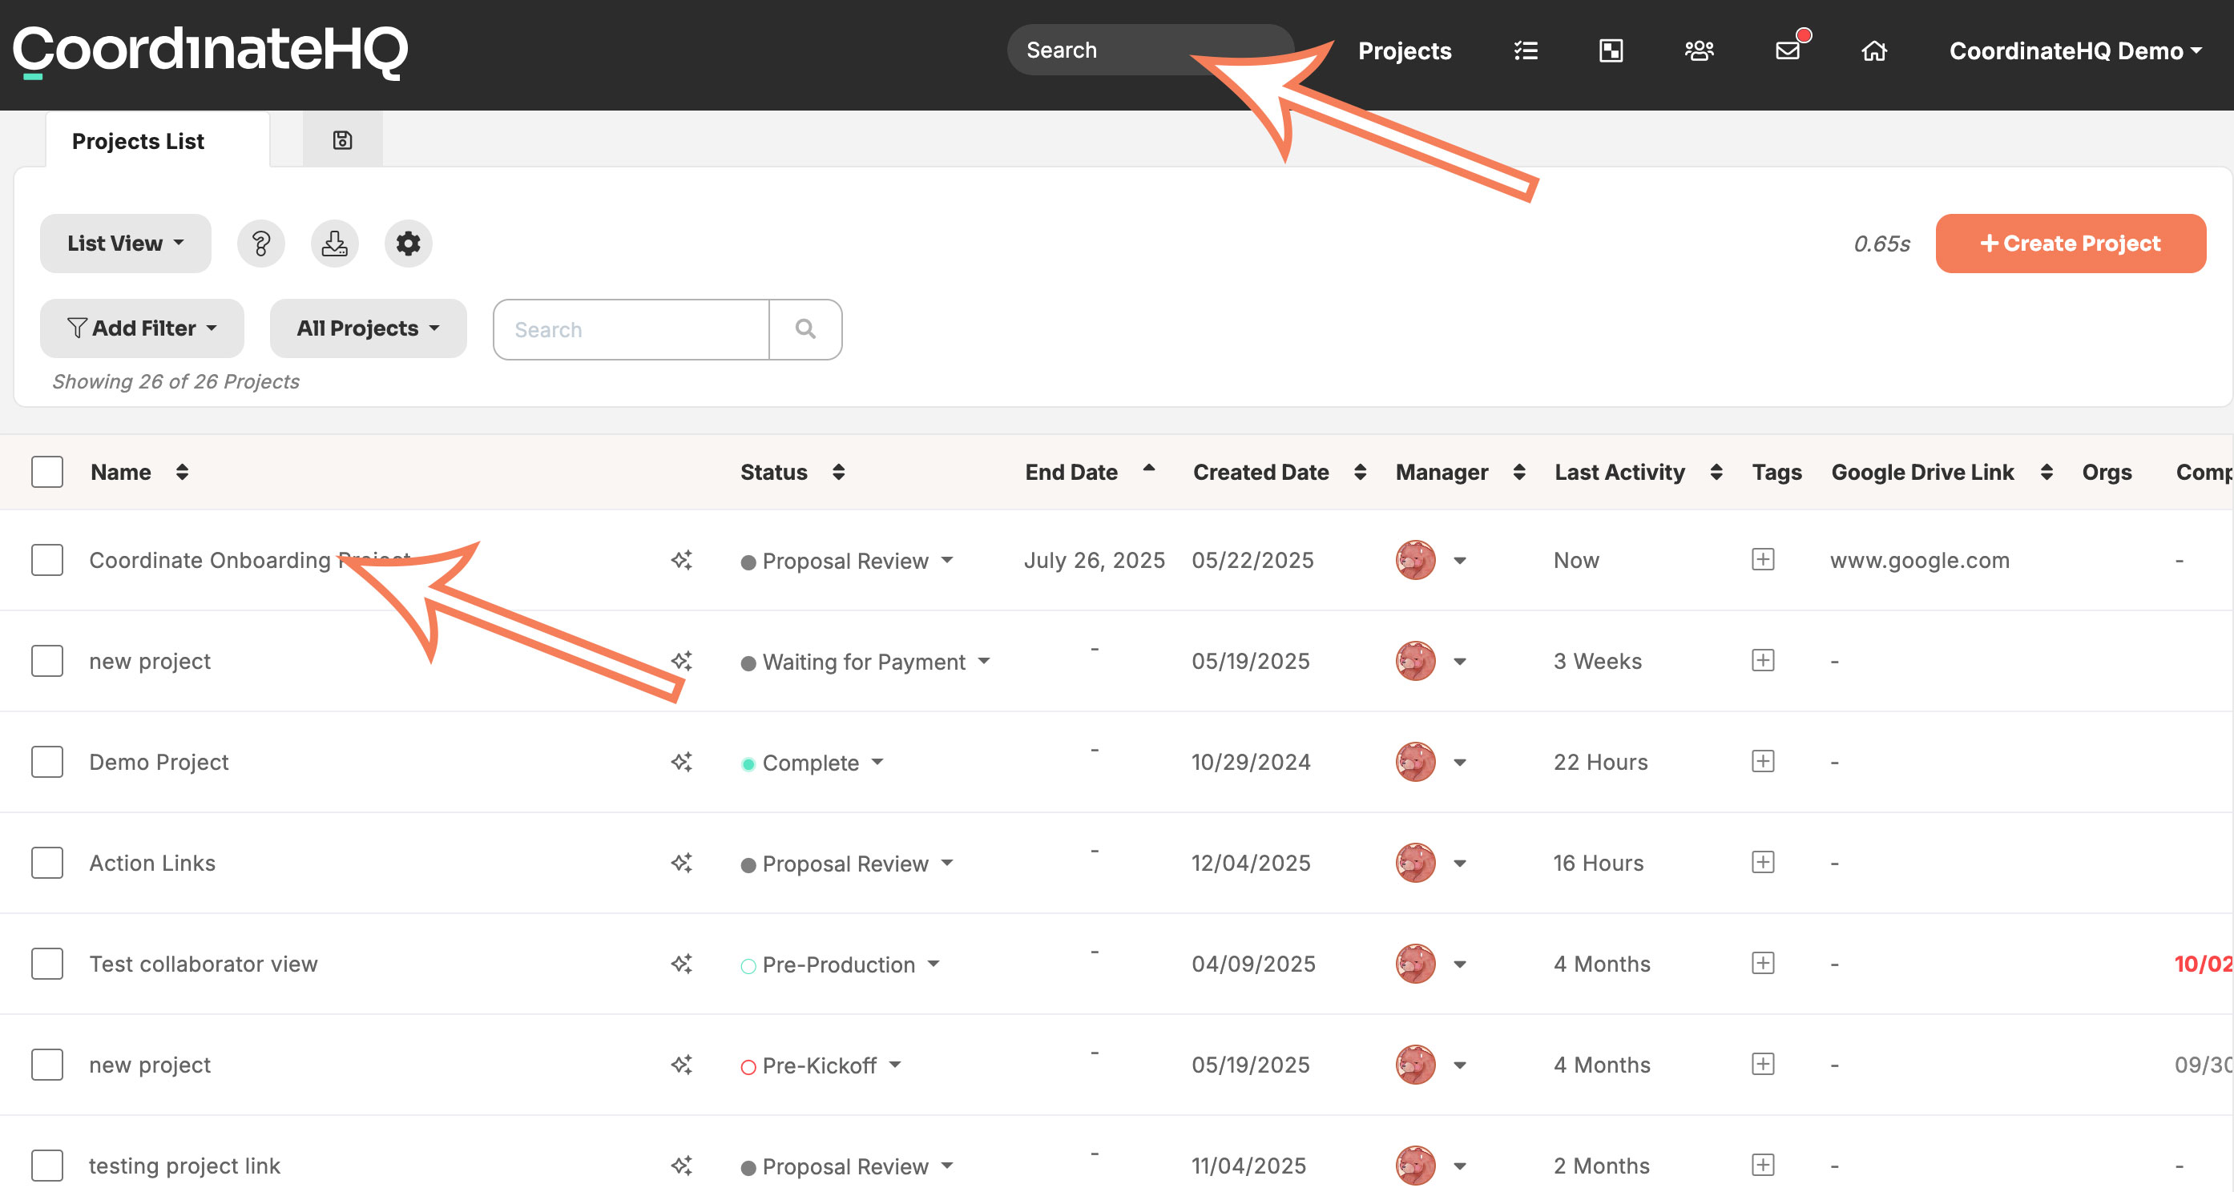Click AI sparkle icon for Action Links
2234x1192 pixels.
[682, 863]
